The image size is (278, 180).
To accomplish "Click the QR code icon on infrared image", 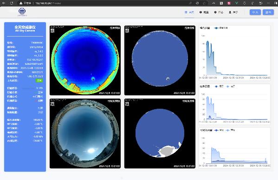I will click(52, 31).
